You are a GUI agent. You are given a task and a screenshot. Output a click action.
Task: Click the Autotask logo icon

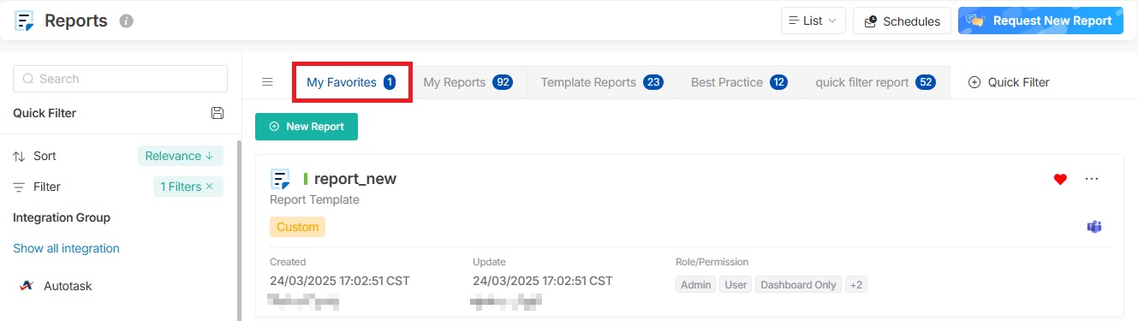click(x=27, y=286)
